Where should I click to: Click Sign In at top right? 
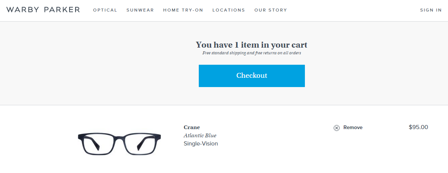click(431, 10)
